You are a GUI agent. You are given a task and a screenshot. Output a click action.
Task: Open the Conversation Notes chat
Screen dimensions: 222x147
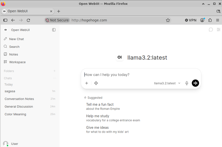pyautogui.click(x=30, y=99)
